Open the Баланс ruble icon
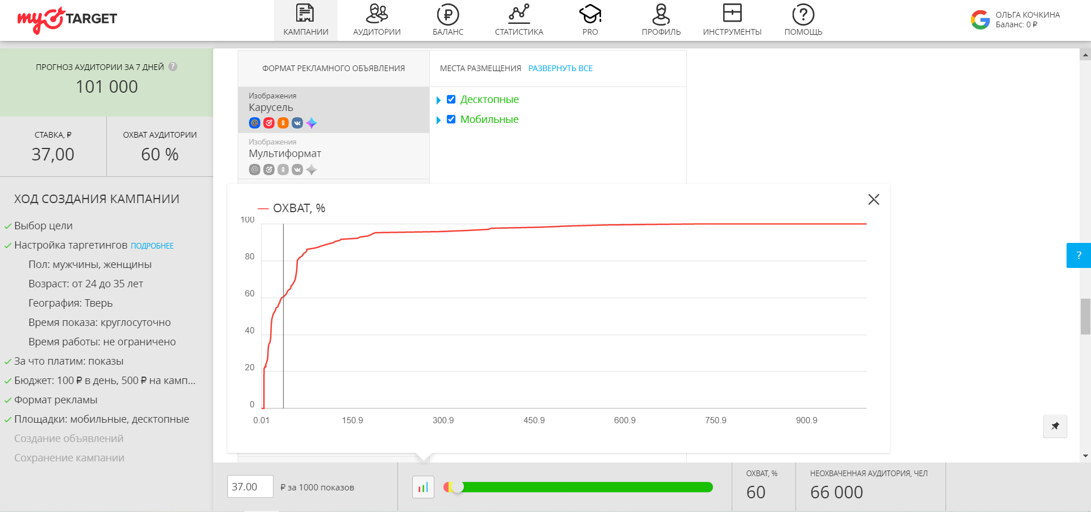 tap(447, 14)
